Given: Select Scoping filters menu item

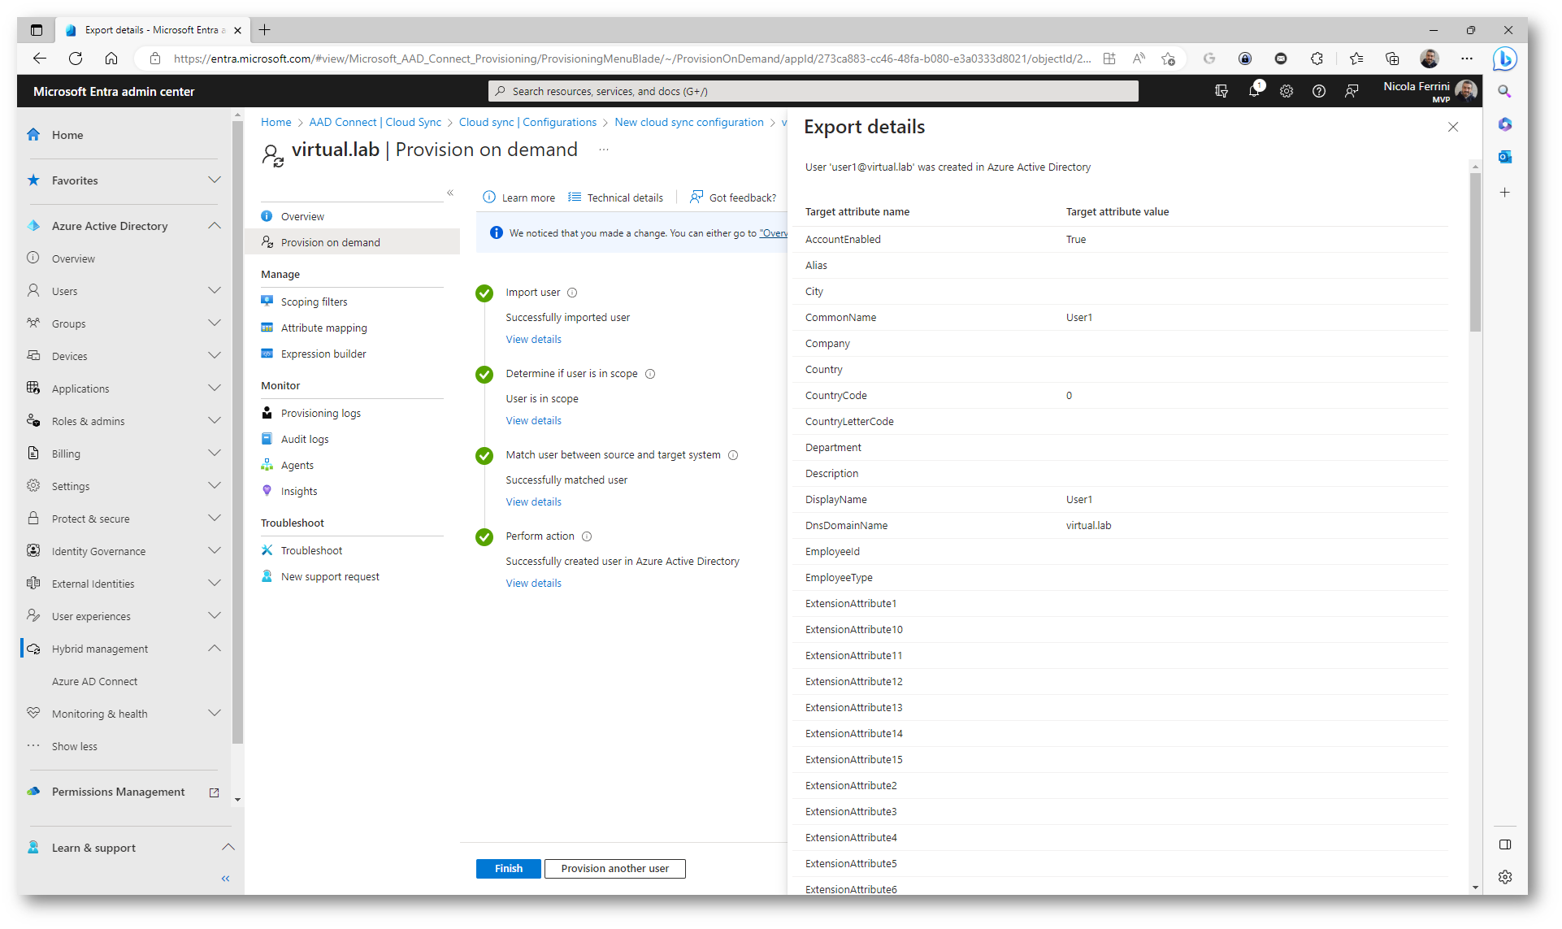Looking at the screenshot, I should [314, 302].
